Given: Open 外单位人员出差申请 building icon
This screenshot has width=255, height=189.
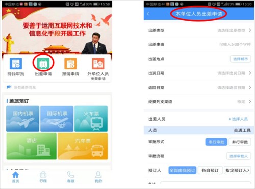Looking at the screenshot, I should (x=98, y=64).
